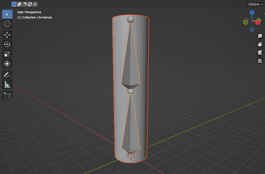Activate the Transform tool

tap(7, 64)
